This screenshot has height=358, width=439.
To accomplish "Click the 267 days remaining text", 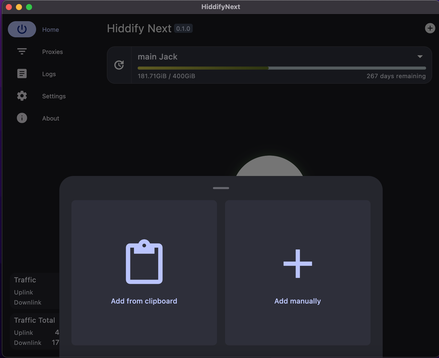I will tap(396, 76).
